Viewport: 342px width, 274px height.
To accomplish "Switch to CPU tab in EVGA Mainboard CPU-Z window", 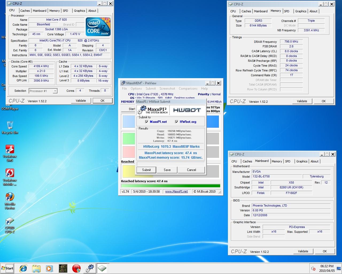I will 234,161.
